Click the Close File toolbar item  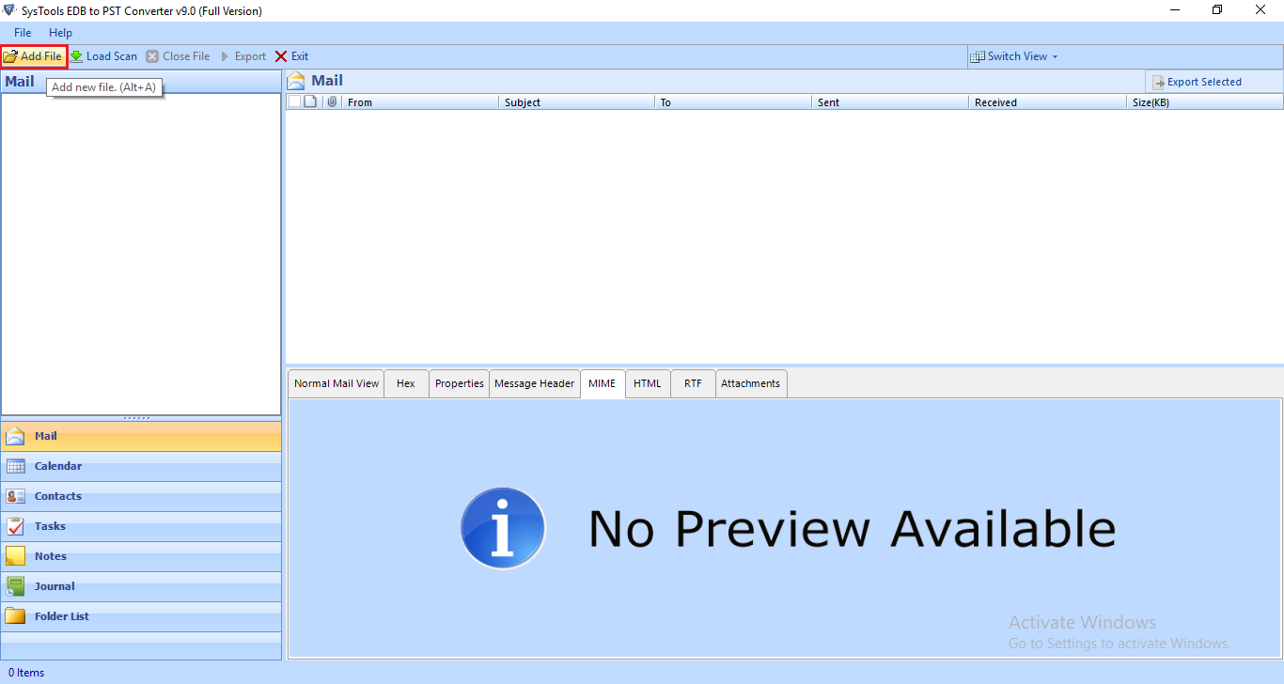[178, 56]
